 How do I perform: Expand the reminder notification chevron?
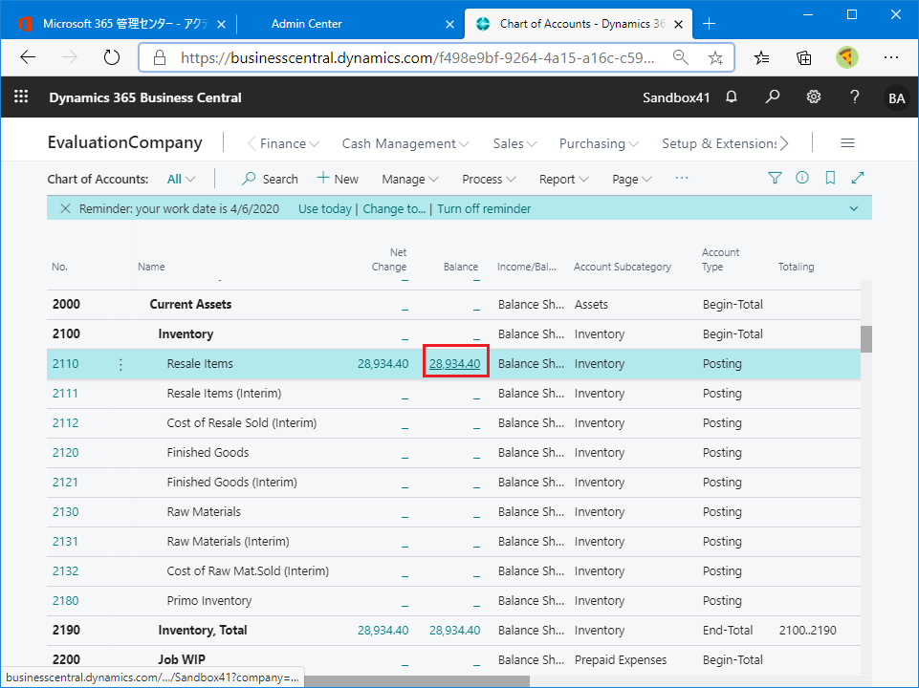853,208
